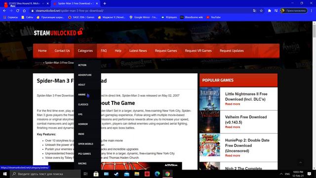The width and height of the screenshot is (316, 178).
Task: Select the Indie category
Action: click(x=81, y=134)
